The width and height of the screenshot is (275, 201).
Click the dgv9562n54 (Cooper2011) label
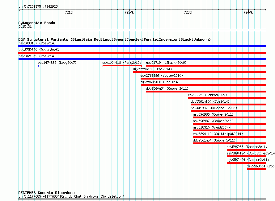(248, 160)
